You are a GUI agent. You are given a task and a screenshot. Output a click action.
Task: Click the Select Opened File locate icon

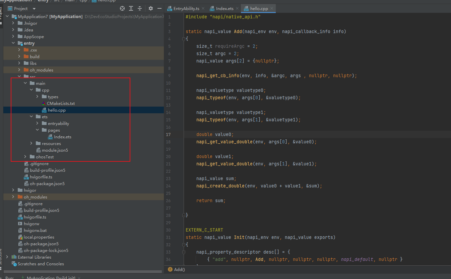(122, 8)
